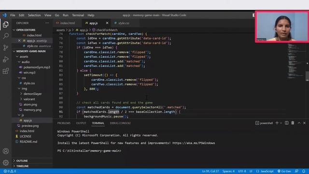Open the Accounts menu icon
Image resolution: width=309 pixels, height=174 pixels.
pyautogui.click(x=6, y=151)
